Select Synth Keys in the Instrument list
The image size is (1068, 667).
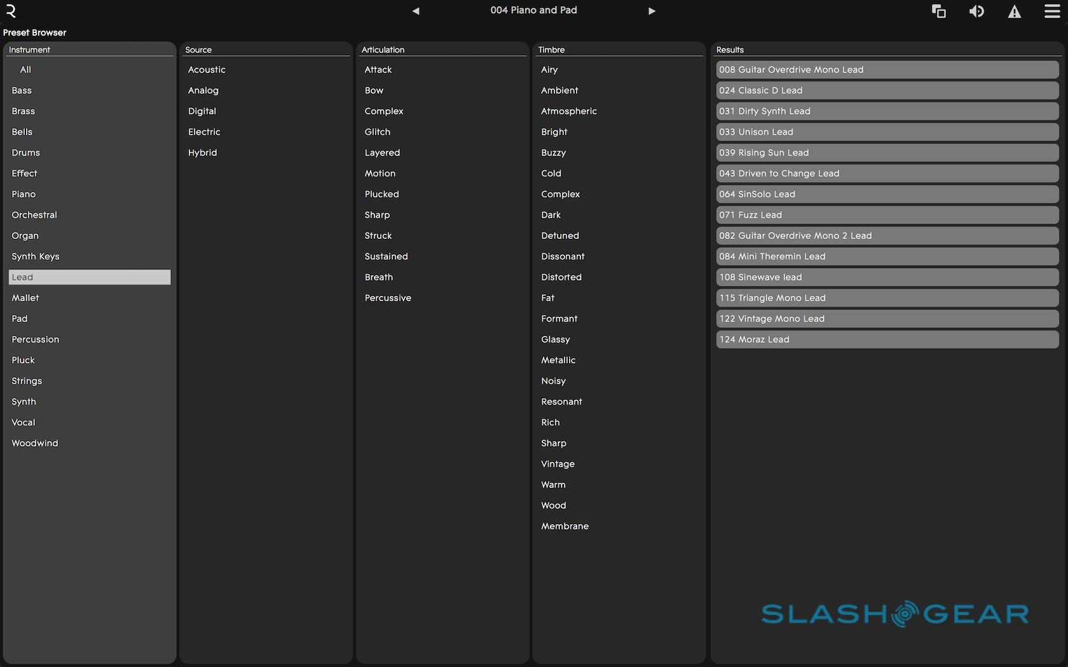[x=36, y=257]
